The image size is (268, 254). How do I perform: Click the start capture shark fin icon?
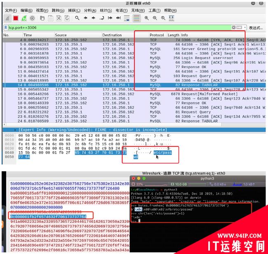(7, 18)
